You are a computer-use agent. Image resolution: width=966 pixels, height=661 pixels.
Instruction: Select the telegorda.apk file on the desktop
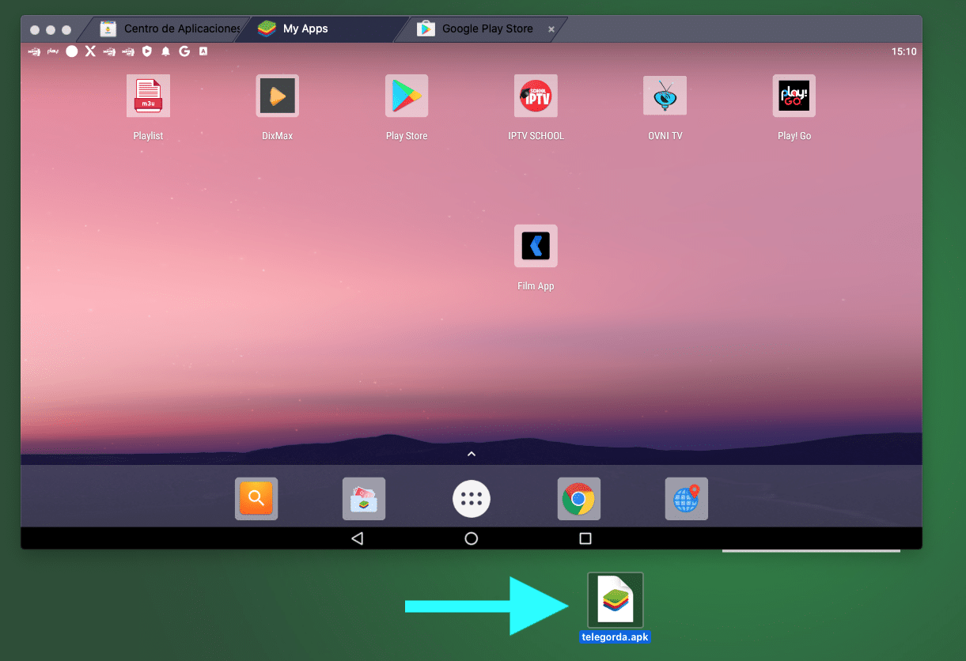click(x=615, y=599)
